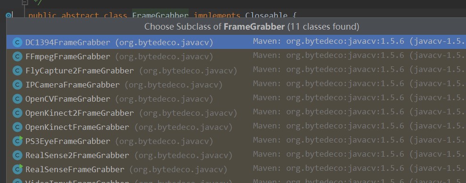Screen dimensions: 466x183
Task: Choose RealSense2FrameGrabber subclass entry
Action: tap(236, 155)
